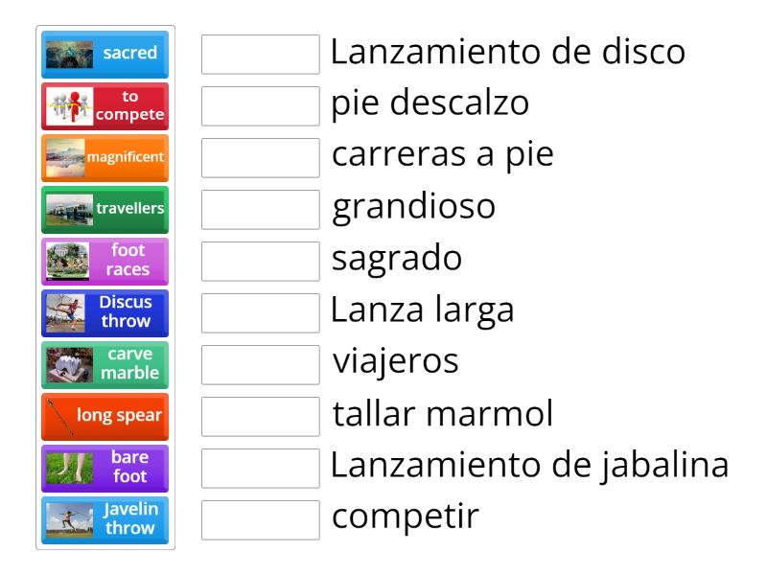Choose the 'carve marble' tile
This screenshot has width=767, height=575.
click(x=105, y=364)
